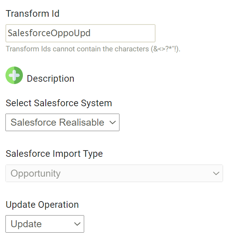
Task: Click the Update Operation label
Action: coord(42,205)
